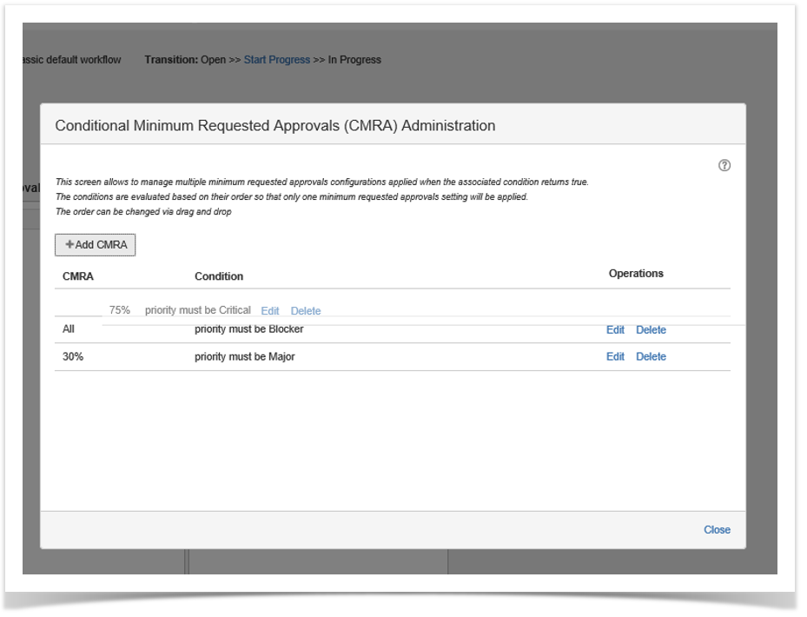Delete the 'priority must be Major' condition

tap(651, 356)
